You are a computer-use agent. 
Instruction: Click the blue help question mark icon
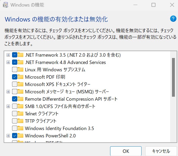(x=173, y=19)
